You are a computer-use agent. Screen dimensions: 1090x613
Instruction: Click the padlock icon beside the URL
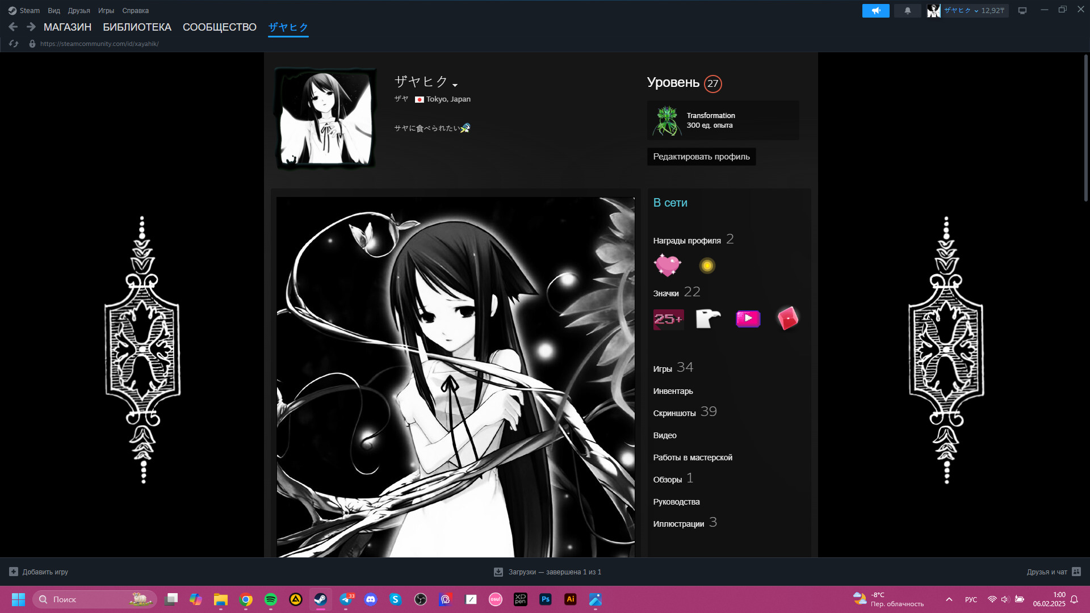(x=32, y=44)
